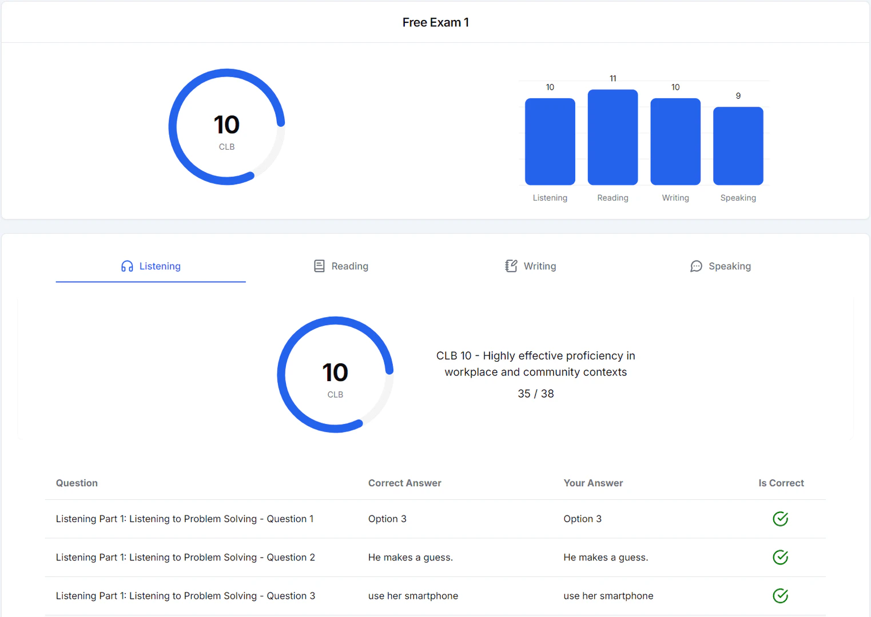
Task: Select the pen icon next to Writing
Action: tap(510, 266)
